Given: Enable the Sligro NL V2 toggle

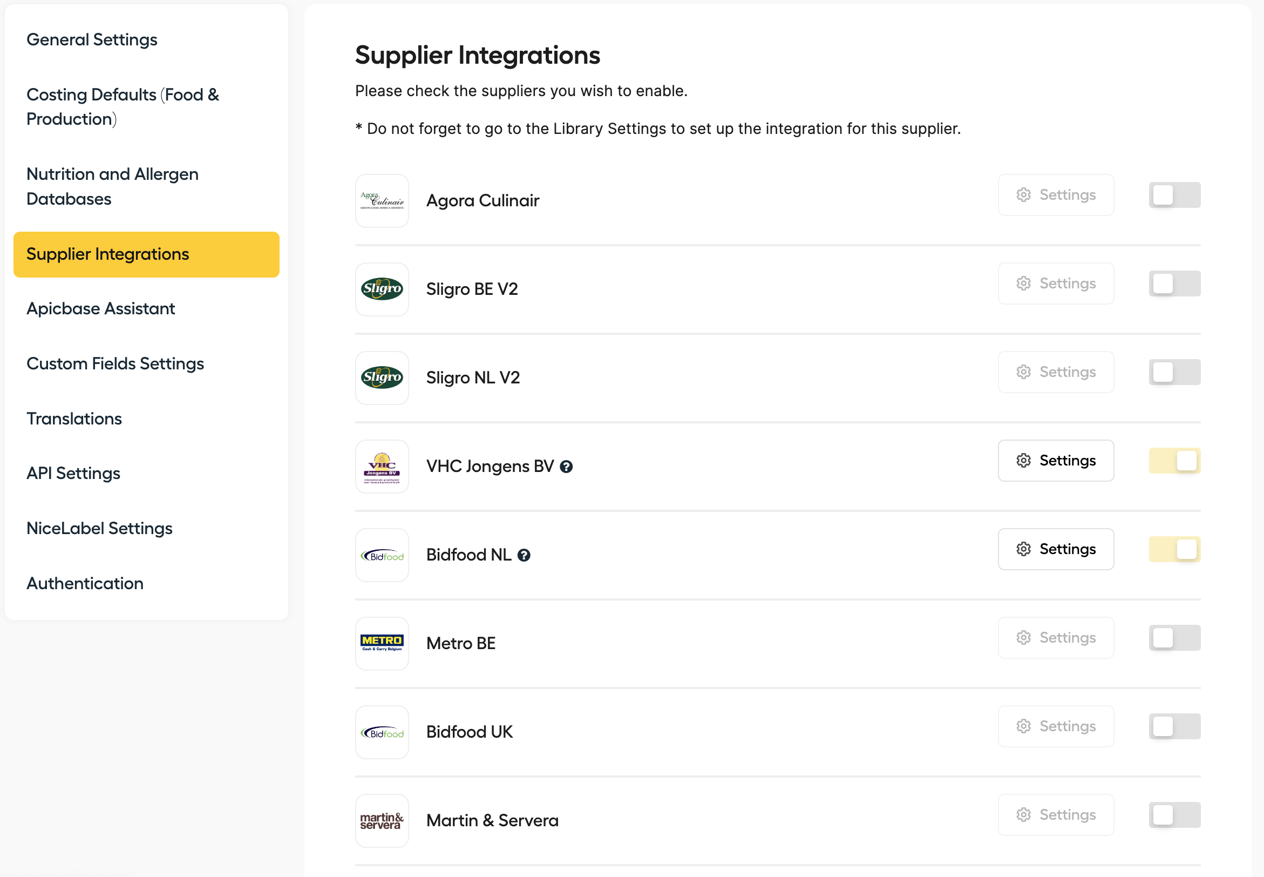Looking at the screenshot, I should [x=1174, y=372].
